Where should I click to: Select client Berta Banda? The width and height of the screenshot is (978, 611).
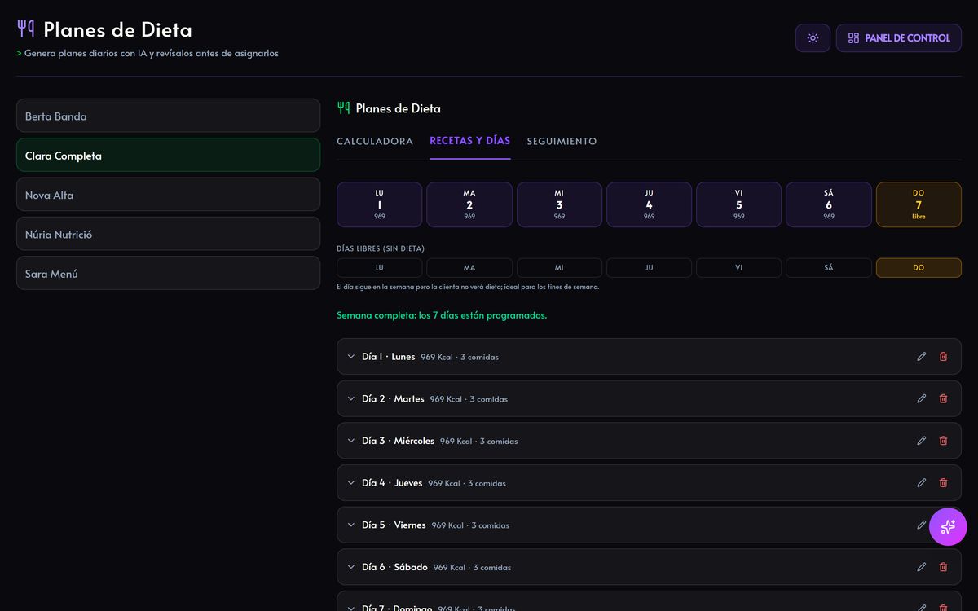168,116
